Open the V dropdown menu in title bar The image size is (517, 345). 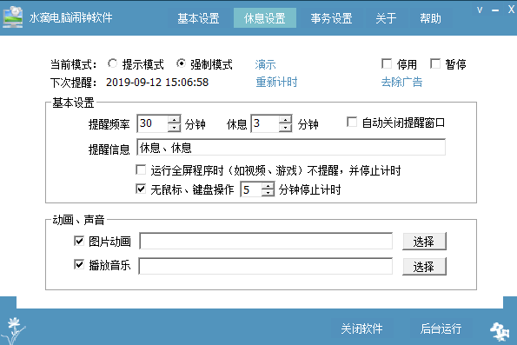point(480,10)
